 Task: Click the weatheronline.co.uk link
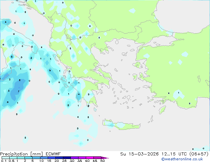[182, 159]
